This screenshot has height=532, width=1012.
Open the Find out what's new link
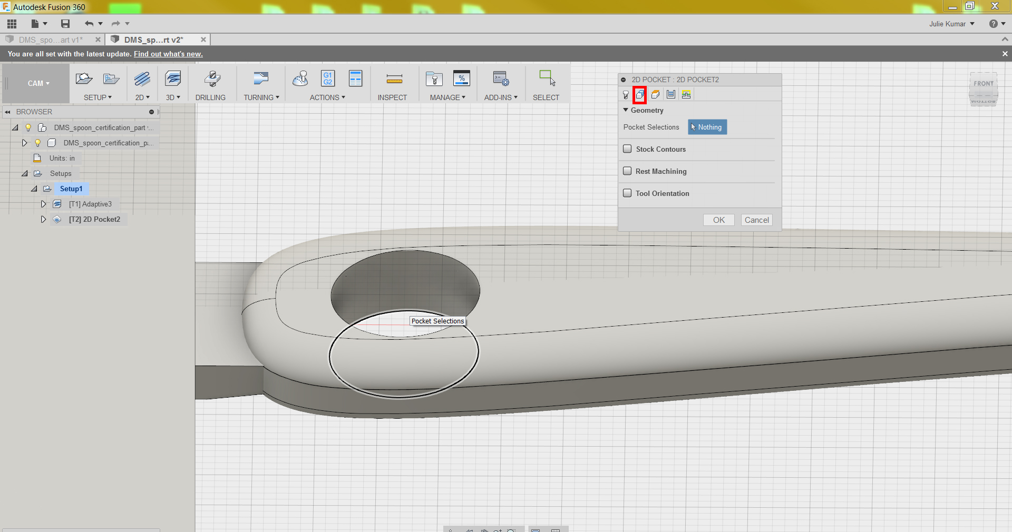click(168, 54)
